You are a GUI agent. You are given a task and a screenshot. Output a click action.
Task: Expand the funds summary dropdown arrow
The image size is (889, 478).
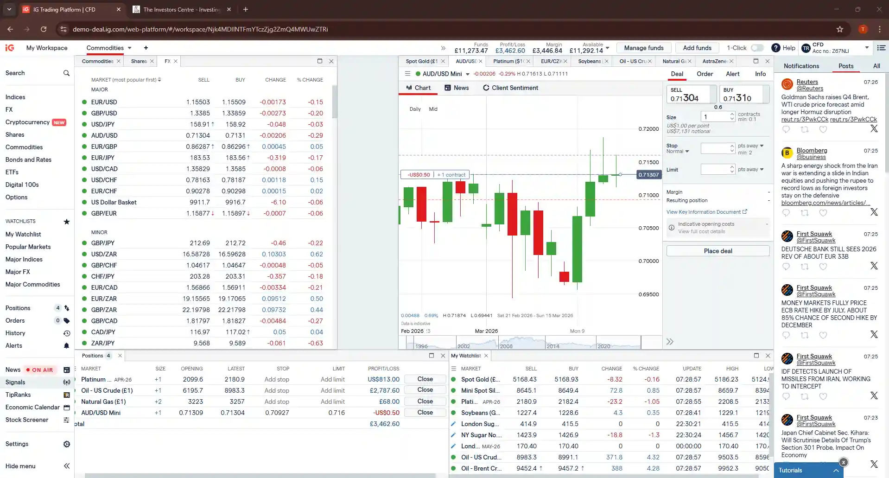click(x=608, y=48)
